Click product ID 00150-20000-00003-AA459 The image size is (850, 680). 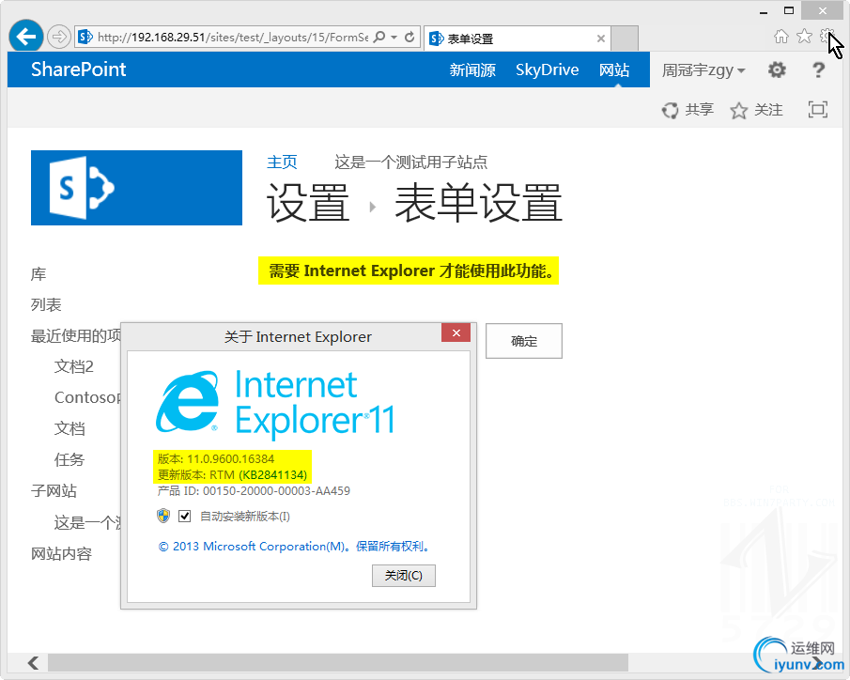click(276, 491)
